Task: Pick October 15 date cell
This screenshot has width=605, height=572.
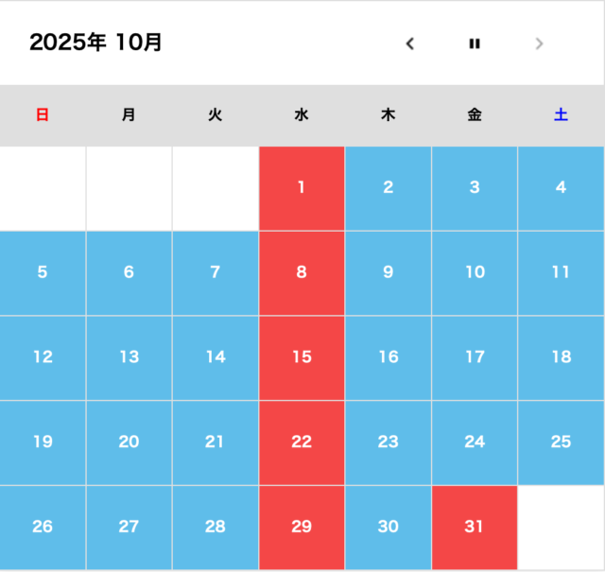Action: tap(302, 357)
